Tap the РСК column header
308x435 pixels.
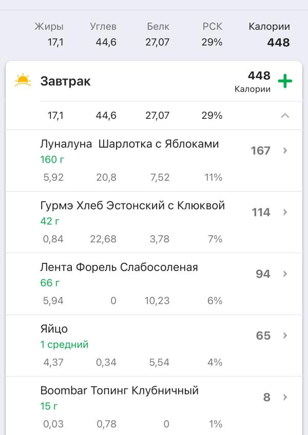pyautogui.click(x=212, y=26)
